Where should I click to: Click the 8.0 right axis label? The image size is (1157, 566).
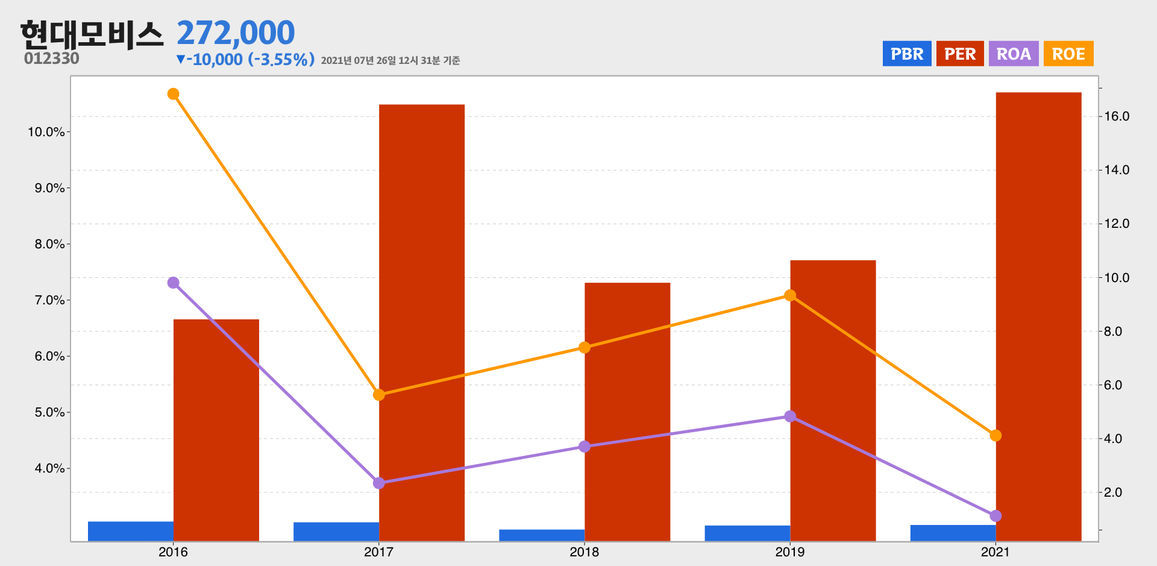(1113, 332)
